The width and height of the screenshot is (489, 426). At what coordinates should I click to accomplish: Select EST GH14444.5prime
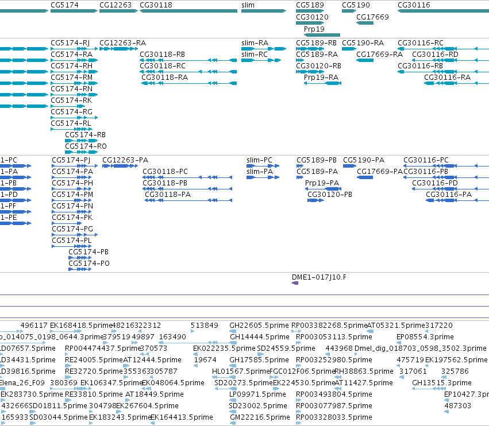[260, 337]
